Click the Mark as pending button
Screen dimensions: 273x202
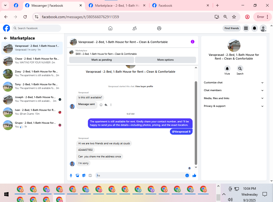coord(102,60)
